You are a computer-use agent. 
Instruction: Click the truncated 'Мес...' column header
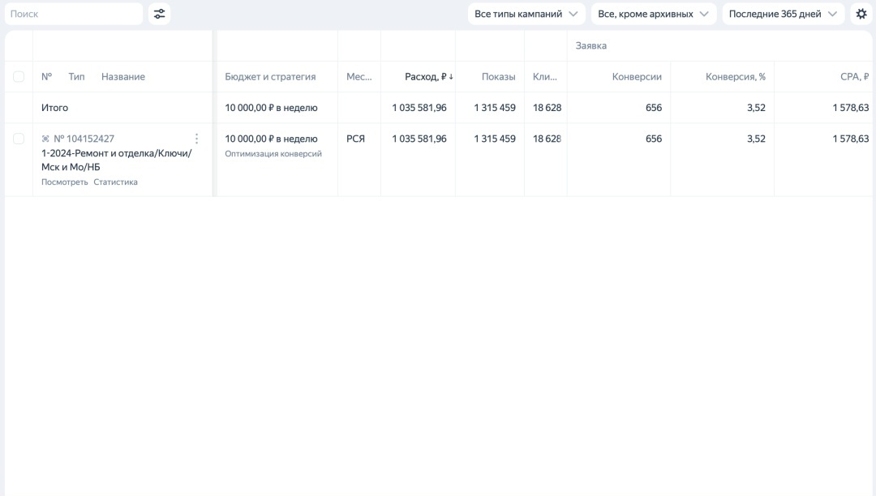[x=359, y=76]
